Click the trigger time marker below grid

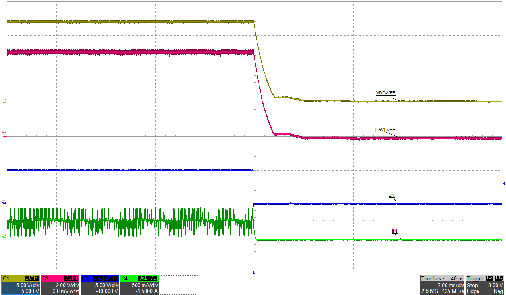click(x=254, y=273)
